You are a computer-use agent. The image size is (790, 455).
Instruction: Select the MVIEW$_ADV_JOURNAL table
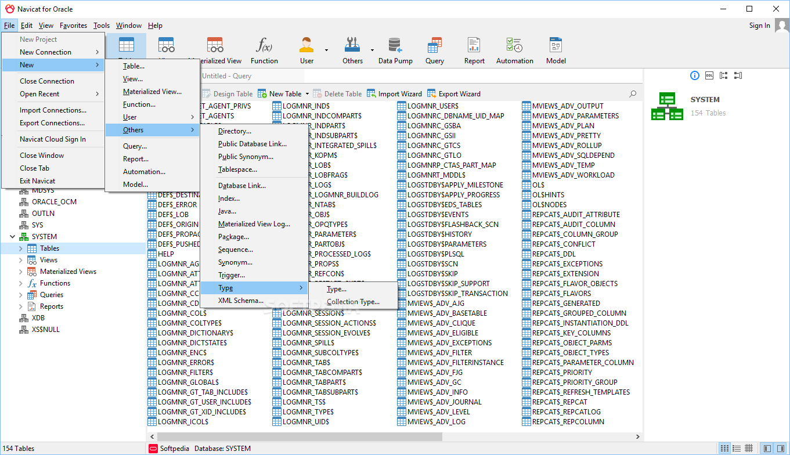[439, 402]
